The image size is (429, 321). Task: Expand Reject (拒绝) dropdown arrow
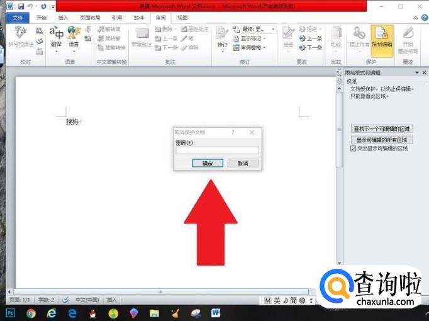click(x=320, y=30)
